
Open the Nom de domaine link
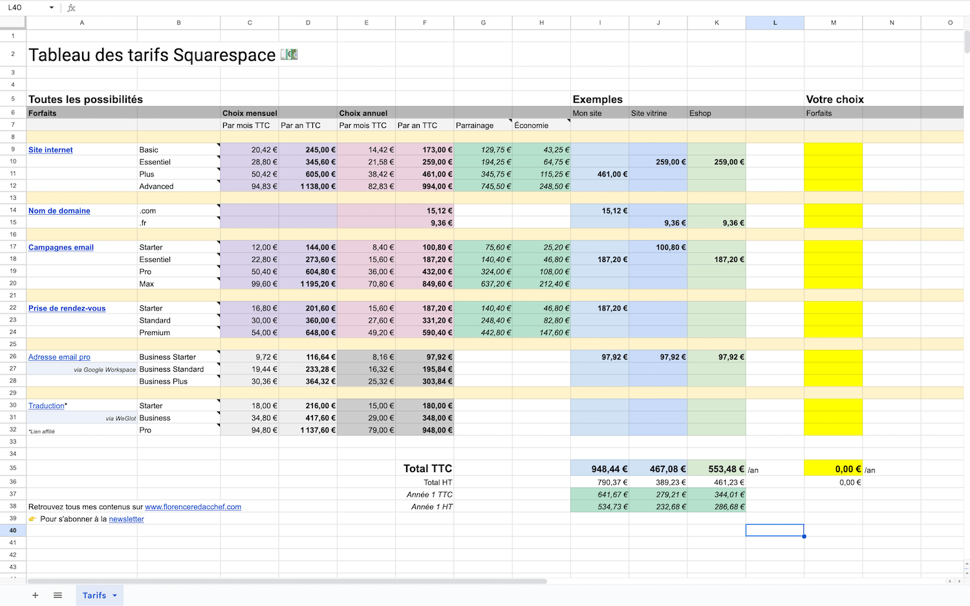59,211
